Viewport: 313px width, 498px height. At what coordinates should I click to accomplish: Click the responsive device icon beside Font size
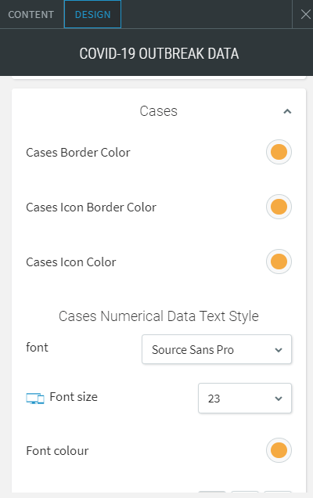click(35, 399)
